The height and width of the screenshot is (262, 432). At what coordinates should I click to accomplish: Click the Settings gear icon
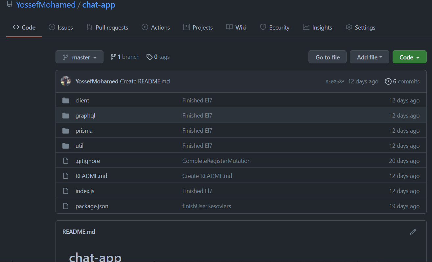tap(349, 27)
